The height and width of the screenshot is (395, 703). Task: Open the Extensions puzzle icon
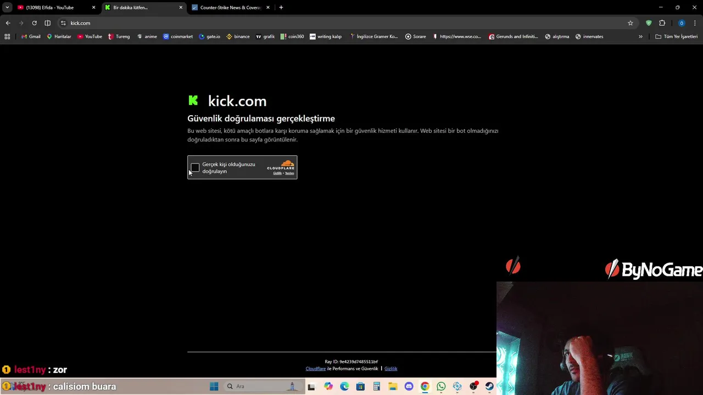click(x=662, y=23)
